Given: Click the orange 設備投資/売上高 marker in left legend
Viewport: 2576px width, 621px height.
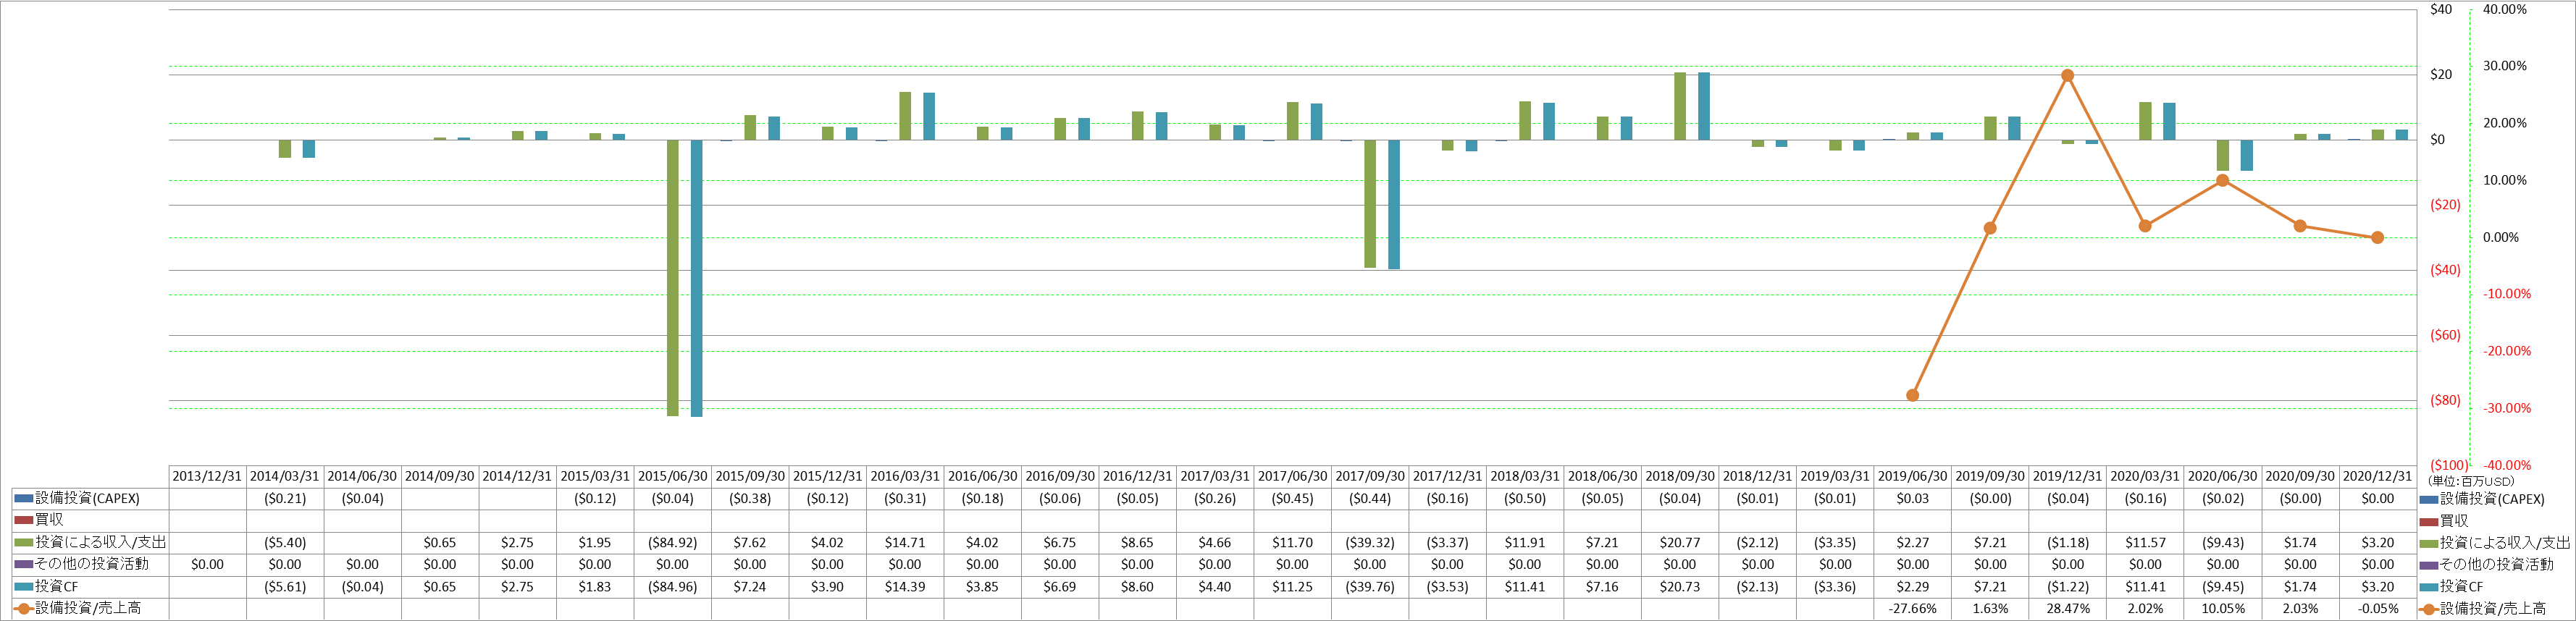Looking at the screenshot, I should 24,609.
